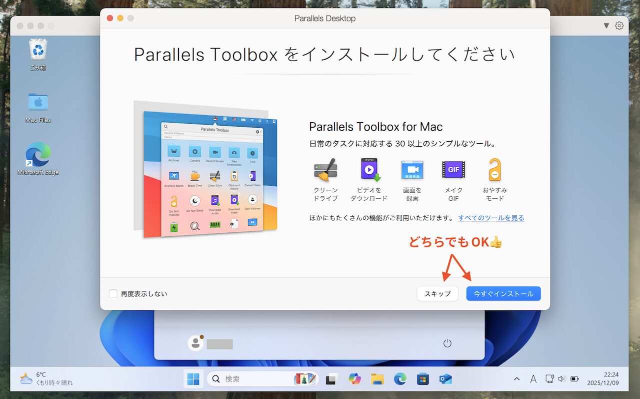Open the Windows Start menu
This screenshot has height=399, width=640.
(x=193, y=379)
